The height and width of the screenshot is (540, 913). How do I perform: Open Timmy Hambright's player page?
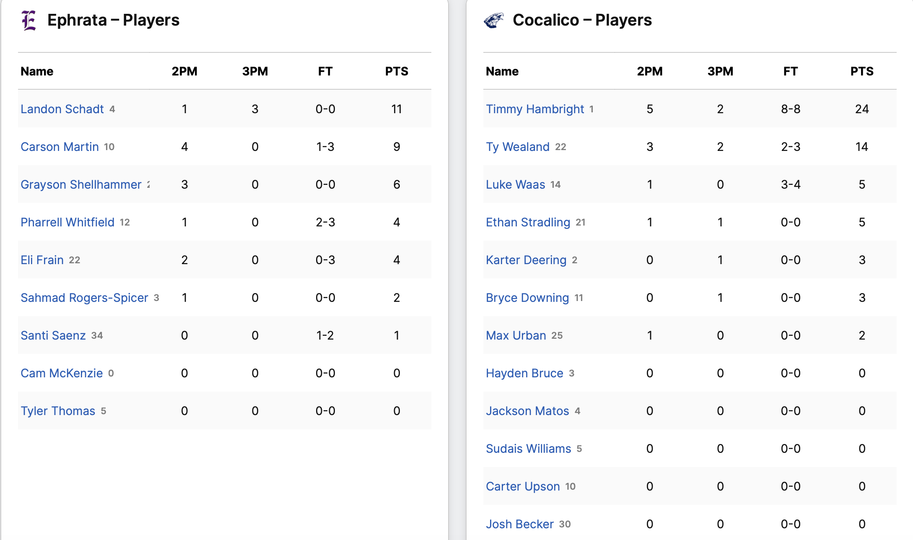click(x=535, y=109)
